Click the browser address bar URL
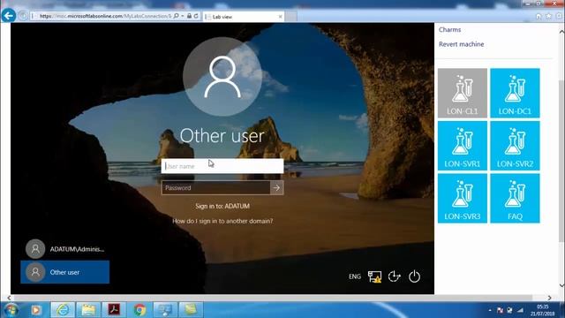 pyautogui.click(x=105, y=16)
